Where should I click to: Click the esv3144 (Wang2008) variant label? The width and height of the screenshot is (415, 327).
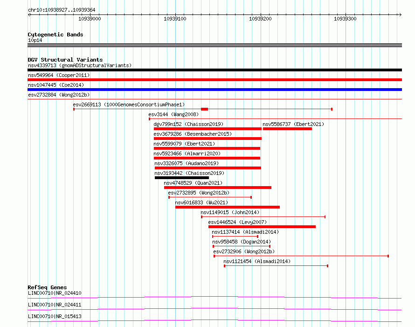point(173,114)
